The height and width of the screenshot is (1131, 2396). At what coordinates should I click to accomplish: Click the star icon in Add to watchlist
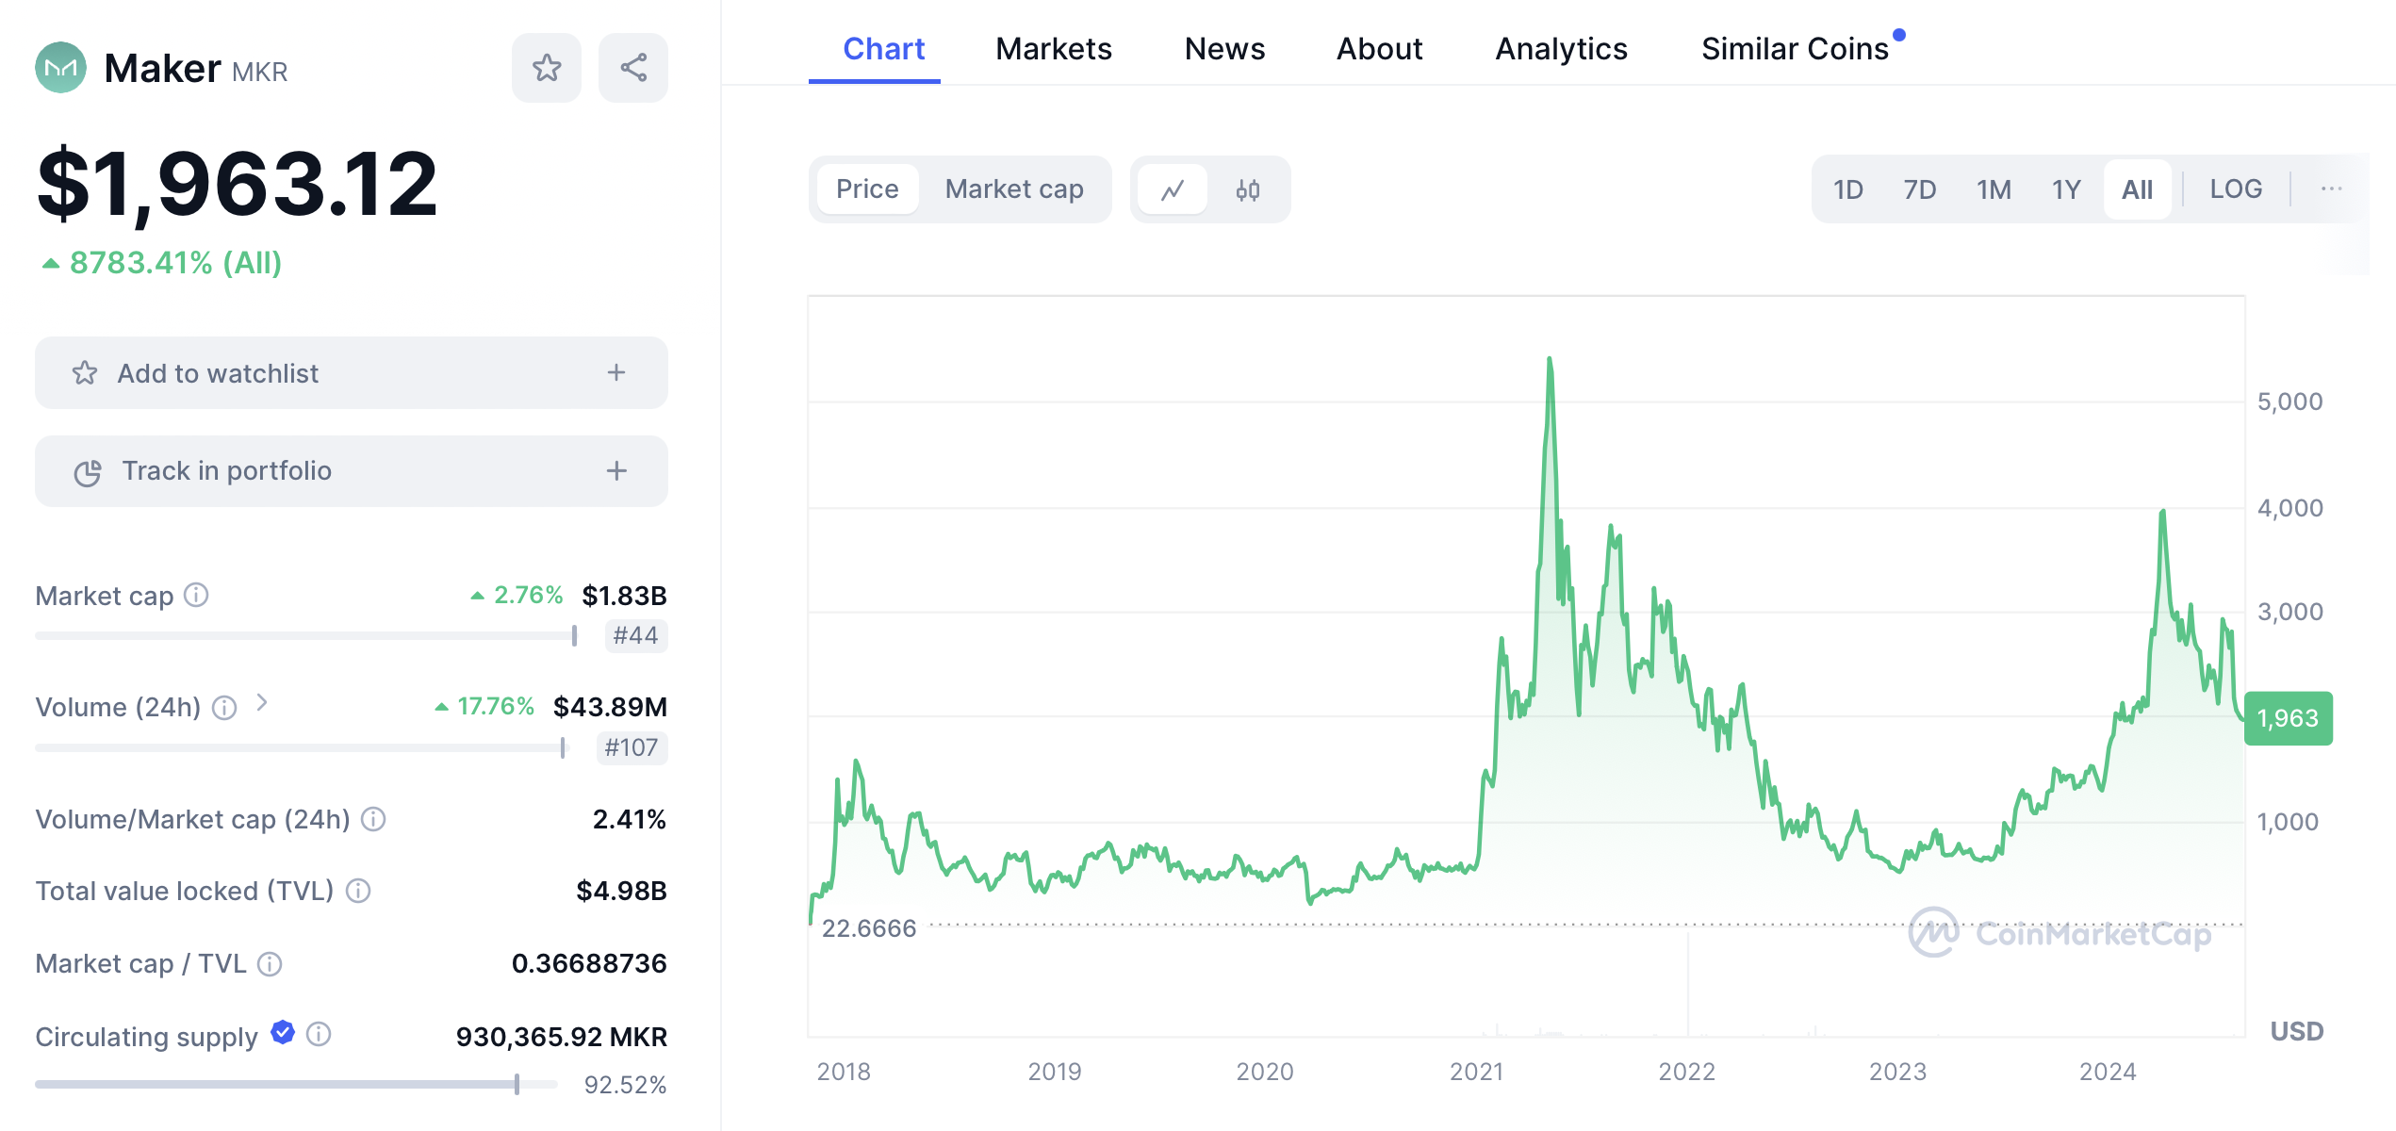(x=85, y=373)
